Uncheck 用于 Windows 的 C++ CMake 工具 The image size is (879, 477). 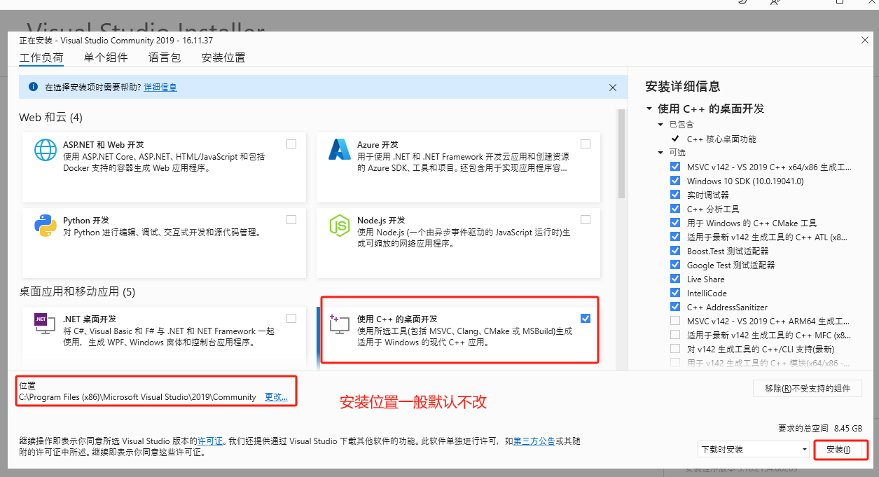[675, 223]
